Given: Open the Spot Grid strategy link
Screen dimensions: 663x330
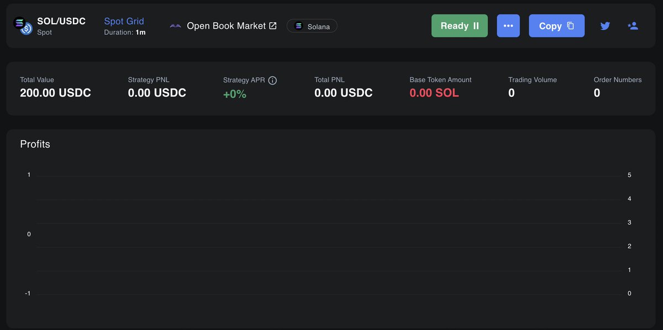Looking at the screenshot, I should tap(124, 21).
